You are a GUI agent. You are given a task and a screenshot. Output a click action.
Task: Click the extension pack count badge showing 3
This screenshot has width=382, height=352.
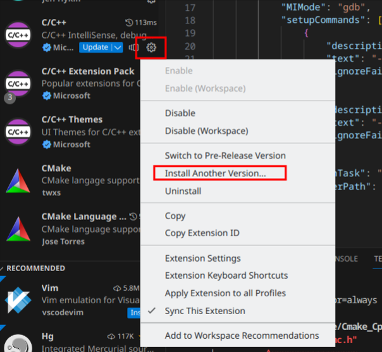pos(9,97)
